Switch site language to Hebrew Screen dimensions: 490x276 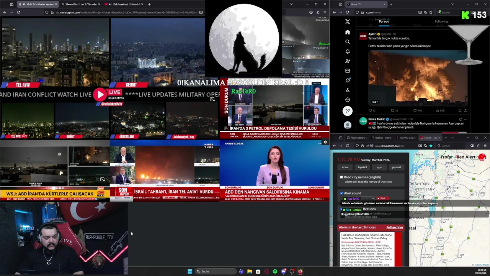345,167
